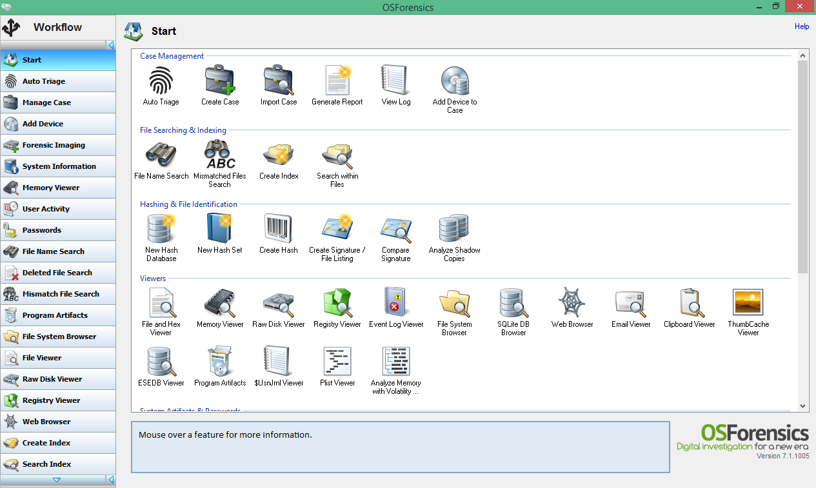Collapse the Workflow sidebar using top arrow
816x488 pixels.
[x=111, y=45]
